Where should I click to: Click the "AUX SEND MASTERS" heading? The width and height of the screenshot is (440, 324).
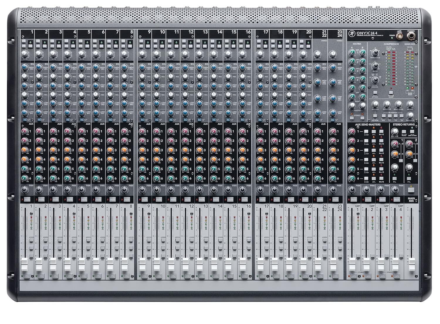pos(368,125)
